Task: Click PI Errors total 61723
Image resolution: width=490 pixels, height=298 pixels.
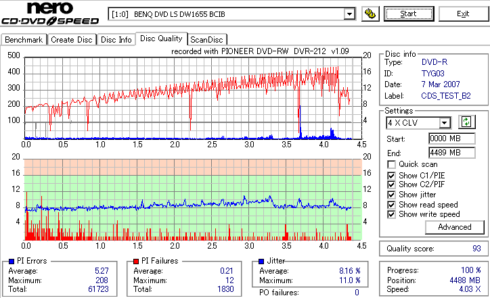Action: 98,289
